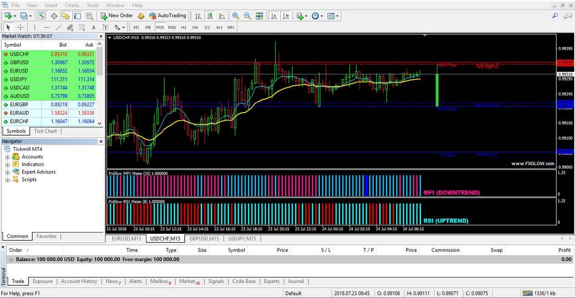Select the Fibonacci Retracement tool
Image resolution: width=575 pixels, height=298 pixels.
(82, 27)
